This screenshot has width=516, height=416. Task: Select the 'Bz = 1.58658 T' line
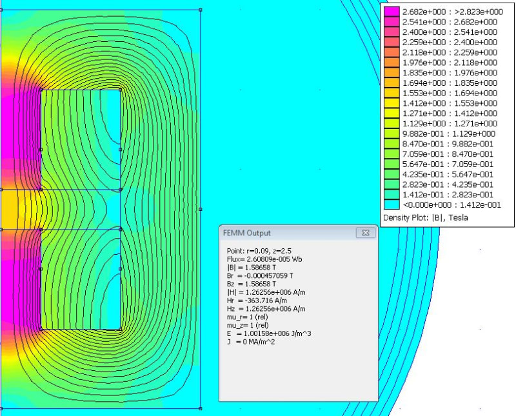coord(252,284)
